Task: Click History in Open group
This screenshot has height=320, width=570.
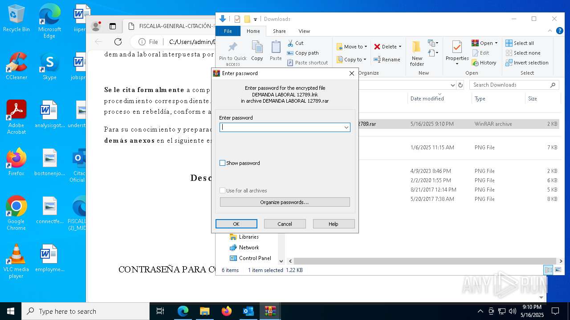Action: click(x=484, y=63)
